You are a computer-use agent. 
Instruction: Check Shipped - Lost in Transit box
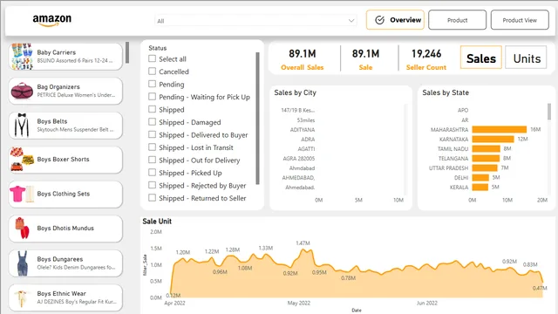(152, 147)
